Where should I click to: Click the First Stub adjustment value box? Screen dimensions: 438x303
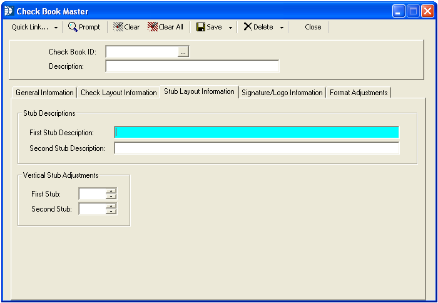tap(93, 193)
